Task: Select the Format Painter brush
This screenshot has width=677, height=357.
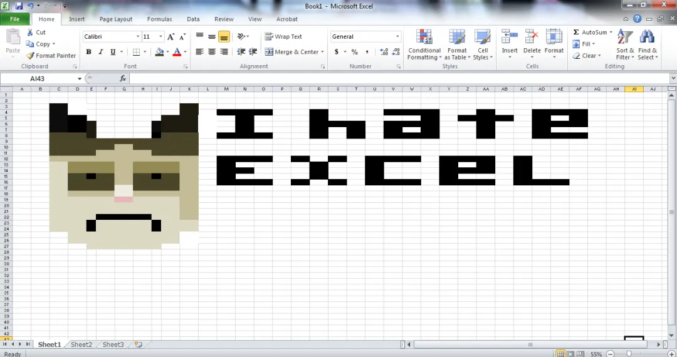Action: [30, 56]
